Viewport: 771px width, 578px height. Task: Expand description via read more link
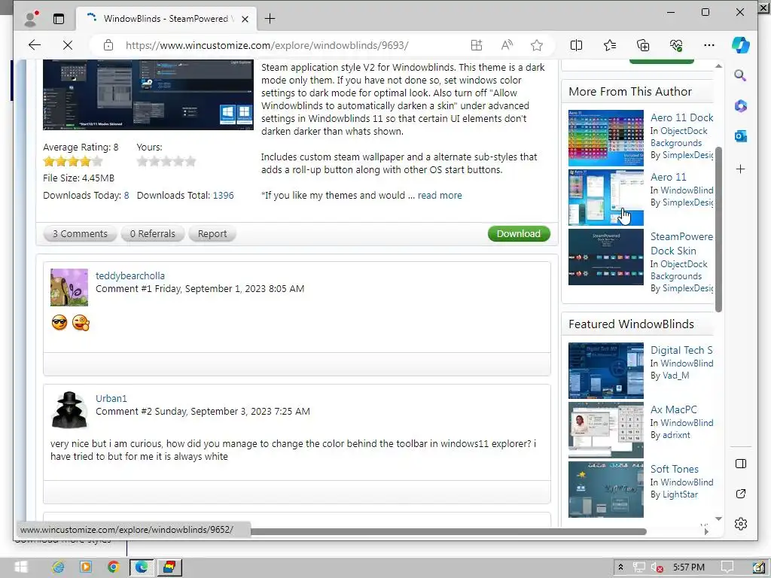point(440,195)
